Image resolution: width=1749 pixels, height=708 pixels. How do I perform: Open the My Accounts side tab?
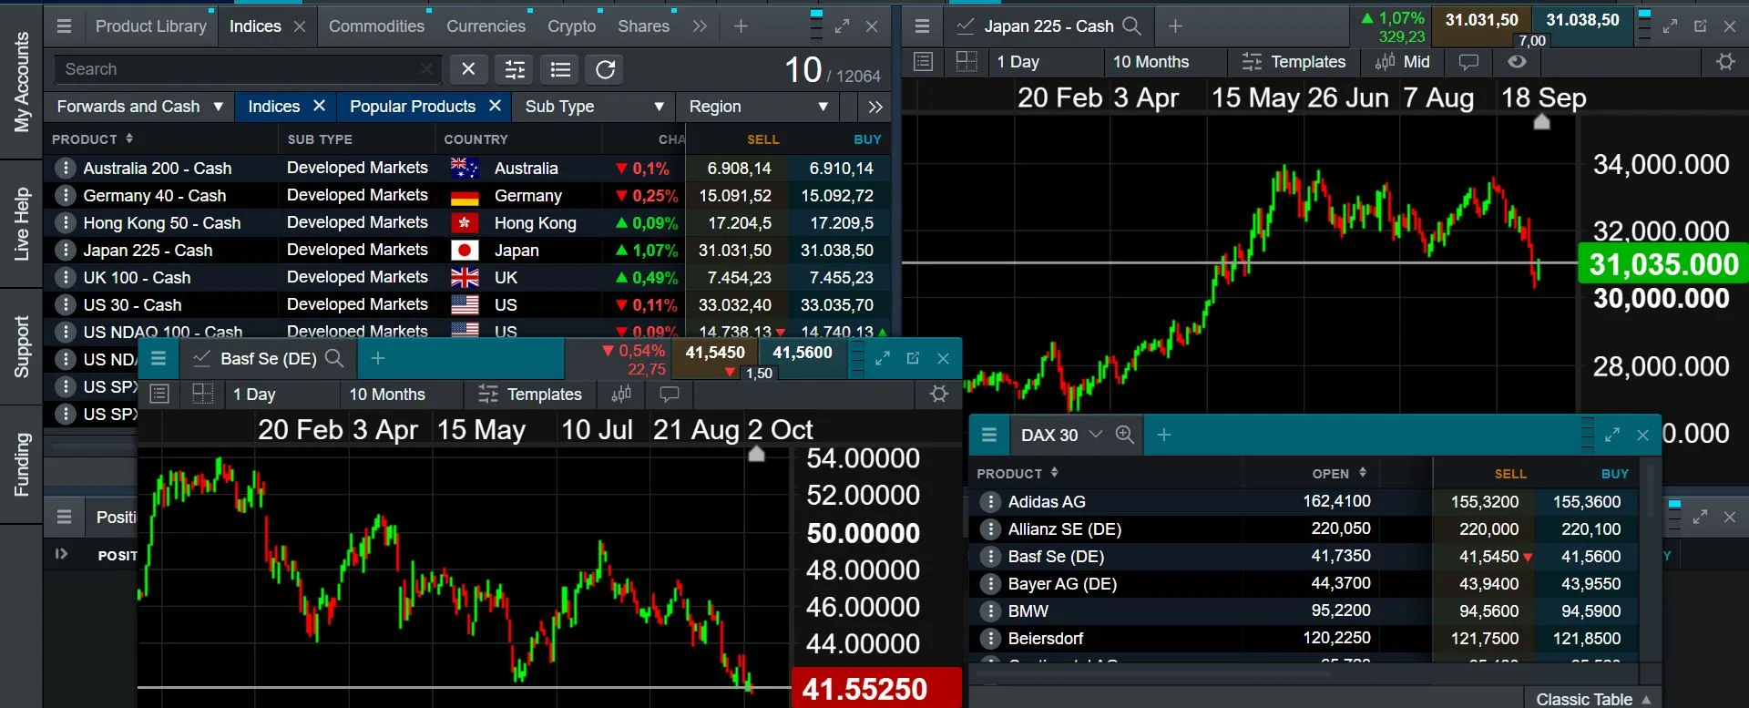pyautogui.click(x=21, y=82)
